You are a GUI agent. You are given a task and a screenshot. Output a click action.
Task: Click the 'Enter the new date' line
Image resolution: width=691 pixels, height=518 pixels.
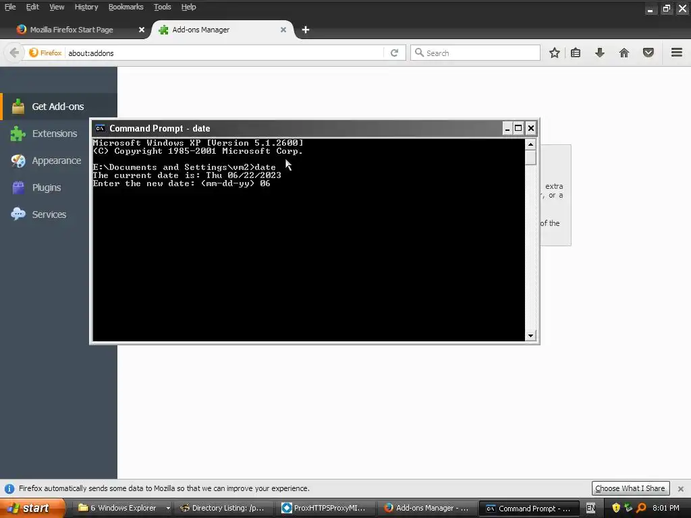point(182,183)
